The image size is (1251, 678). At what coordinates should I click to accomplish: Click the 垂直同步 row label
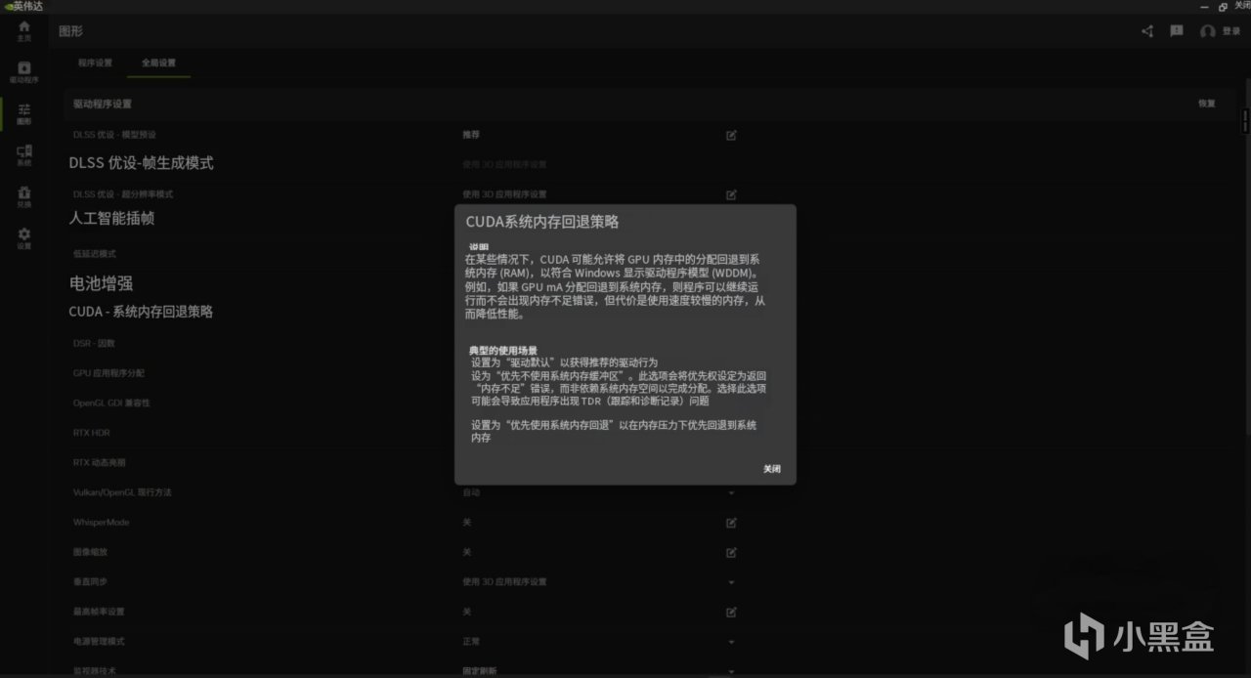[x=91, y=582]
